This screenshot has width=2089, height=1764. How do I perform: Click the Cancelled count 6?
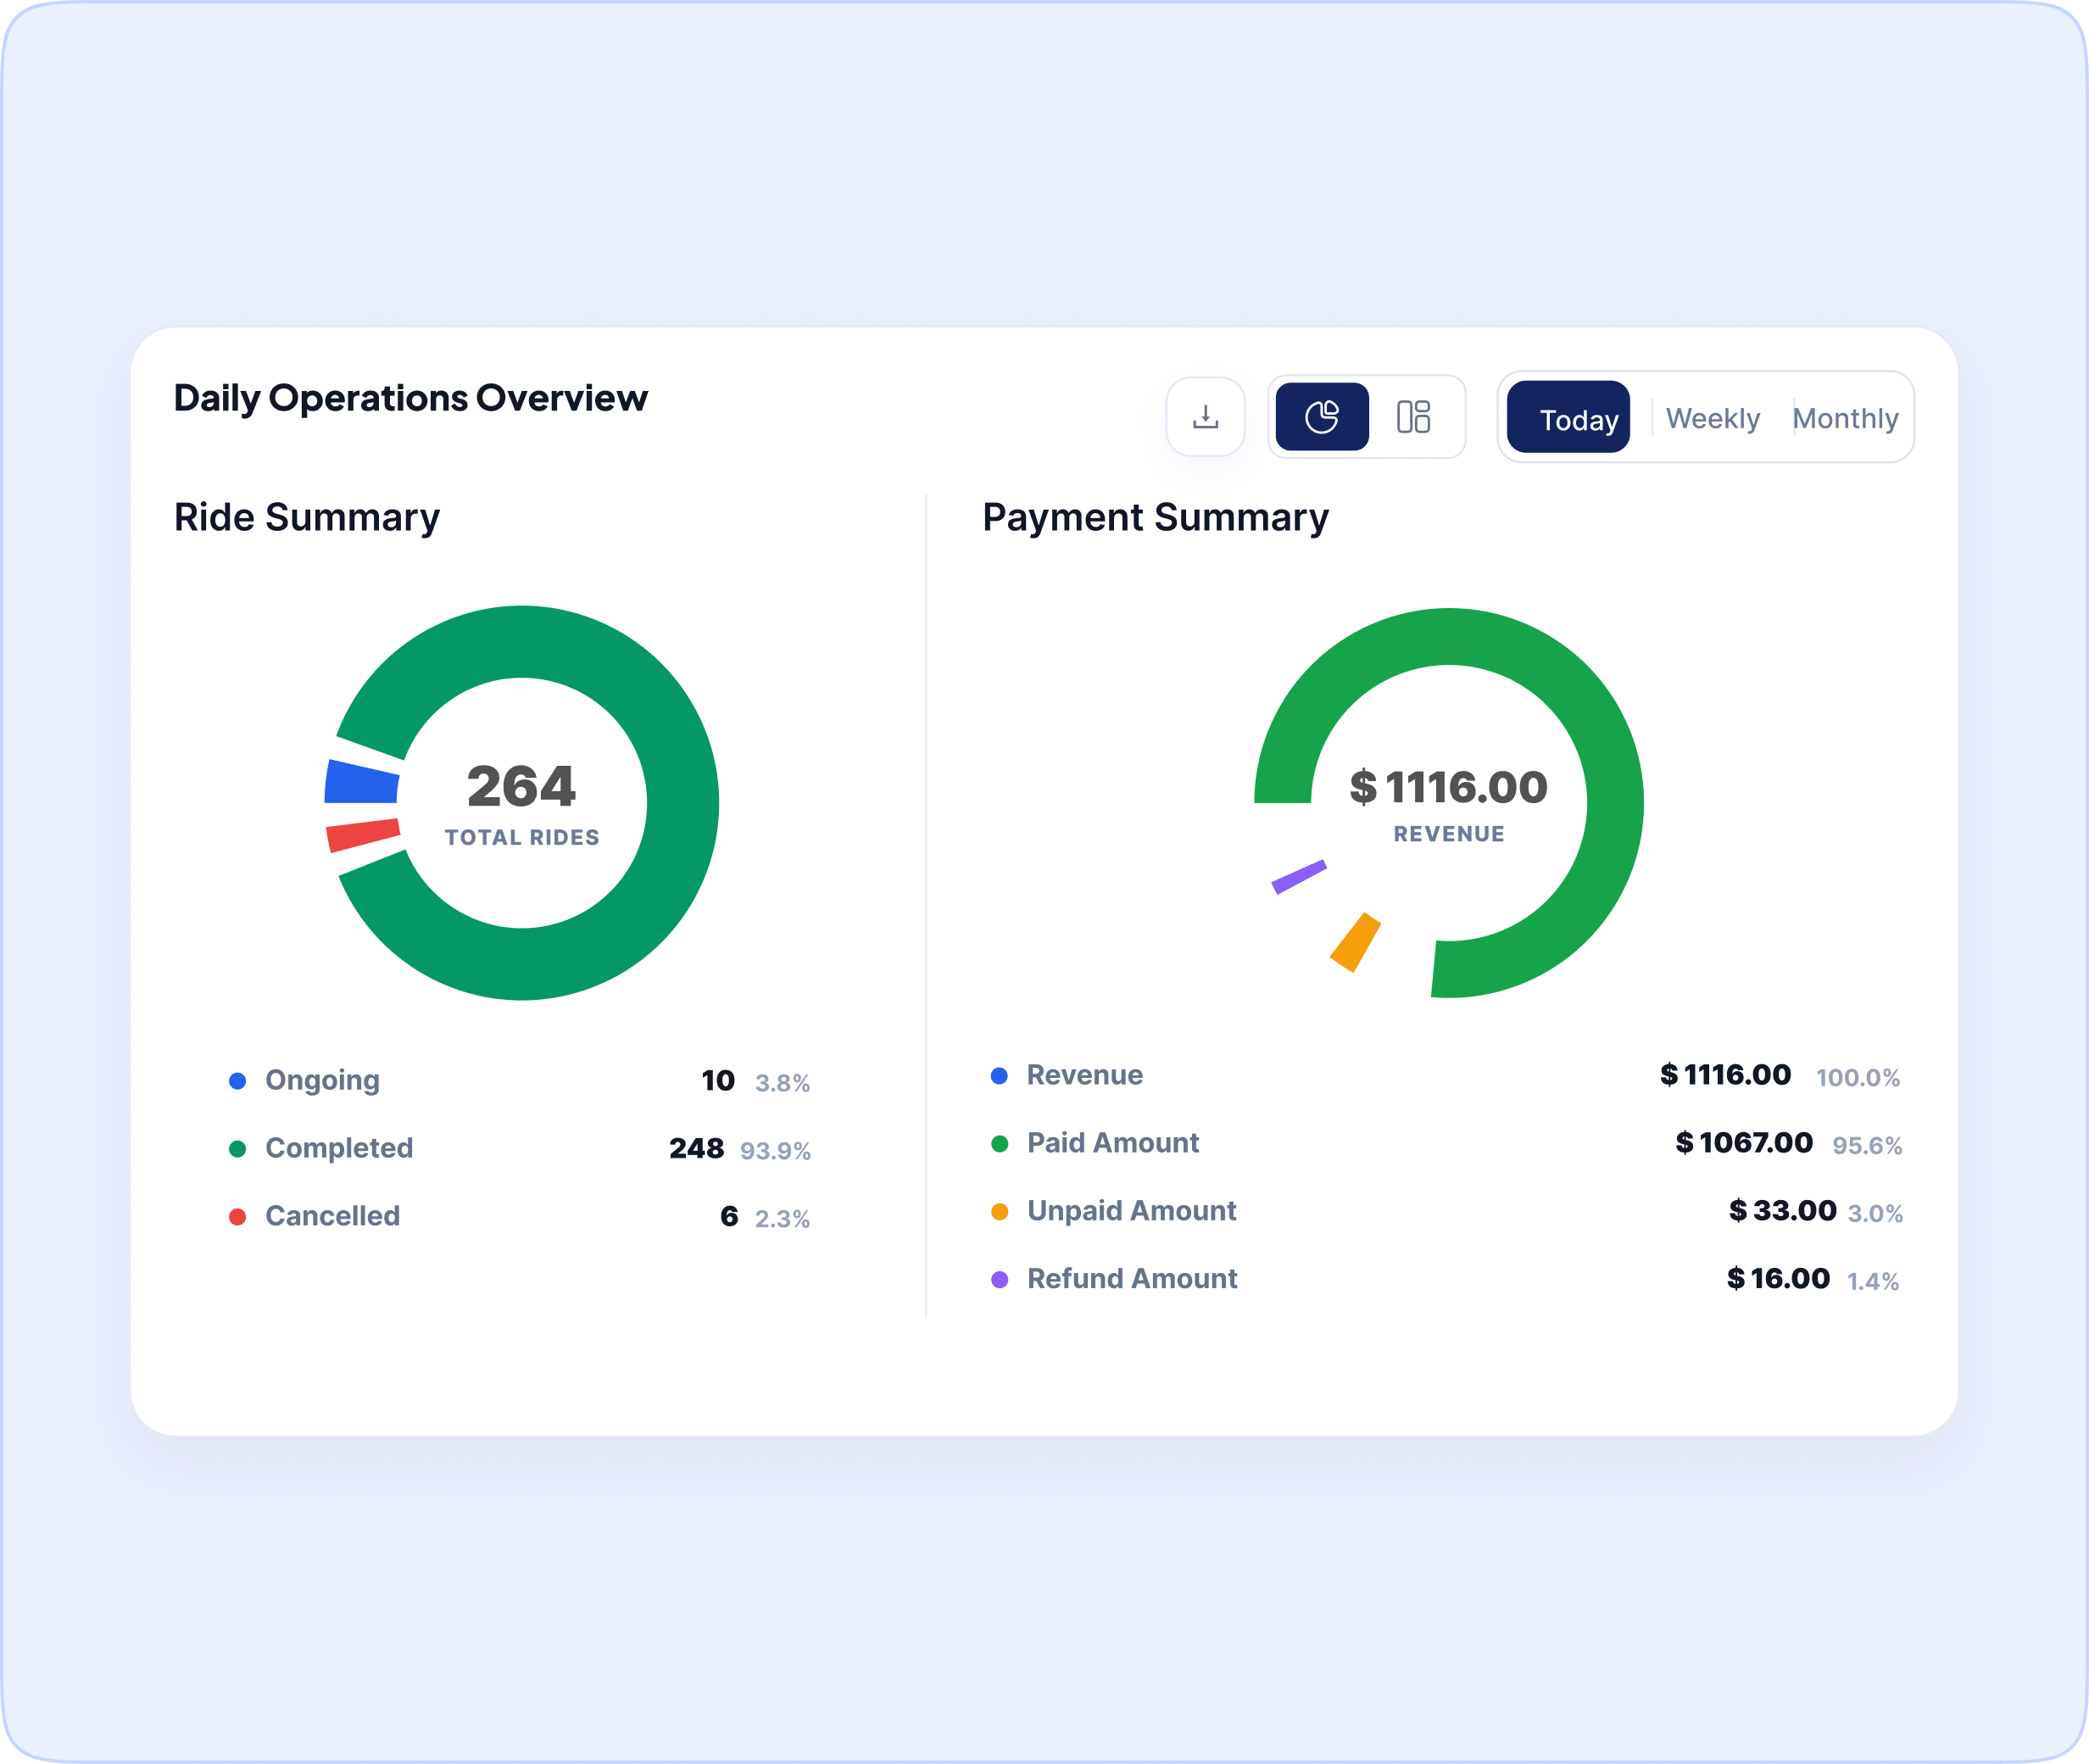pyautogui.click(x=728, y=1216)
